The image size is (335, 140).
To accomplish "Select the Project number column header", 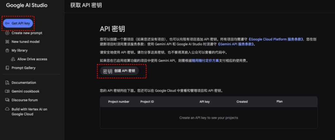I will point(119,102).
